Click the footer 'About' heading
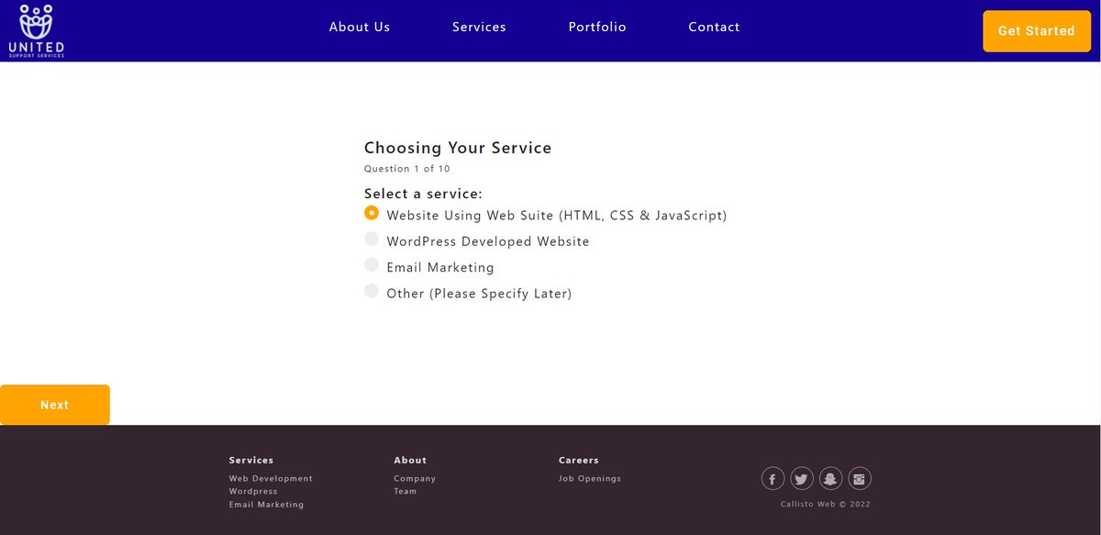 click(410, 460)
